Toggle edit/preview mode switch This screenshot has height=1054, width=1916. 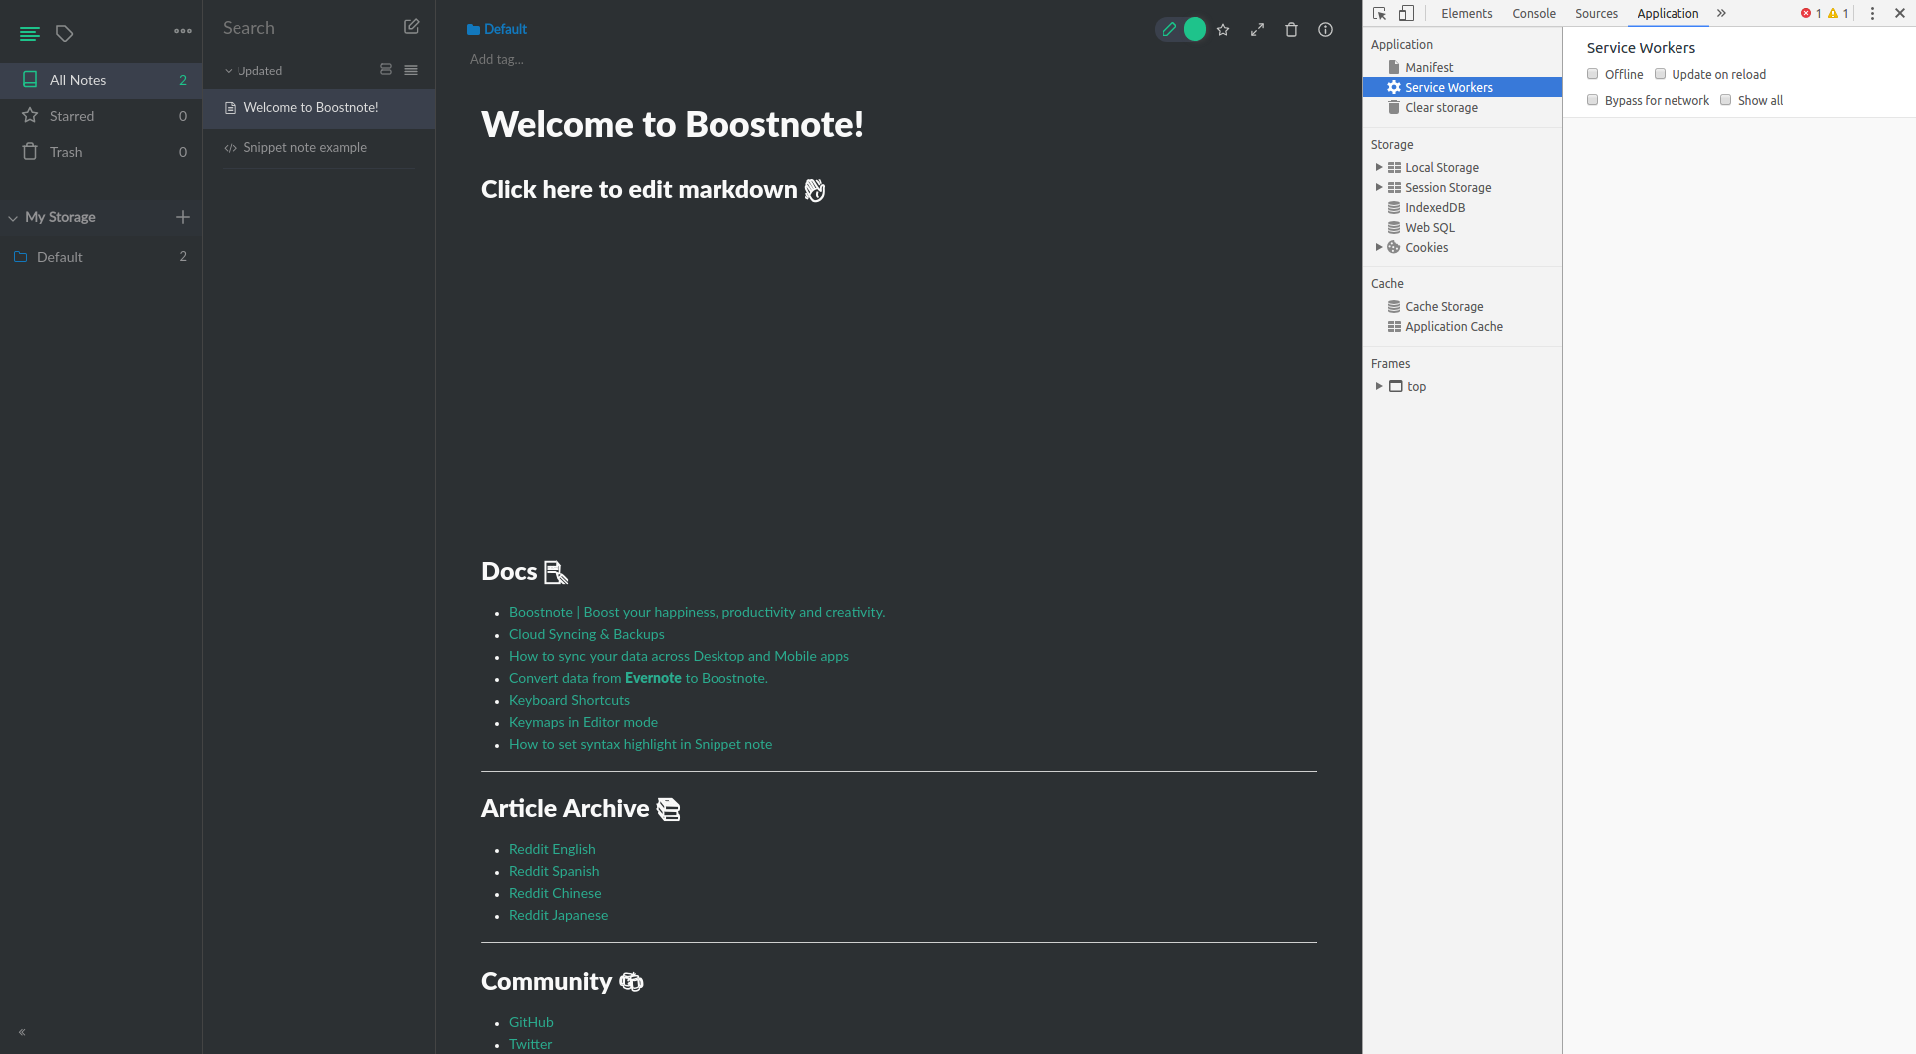click(x=1181, y=30)
